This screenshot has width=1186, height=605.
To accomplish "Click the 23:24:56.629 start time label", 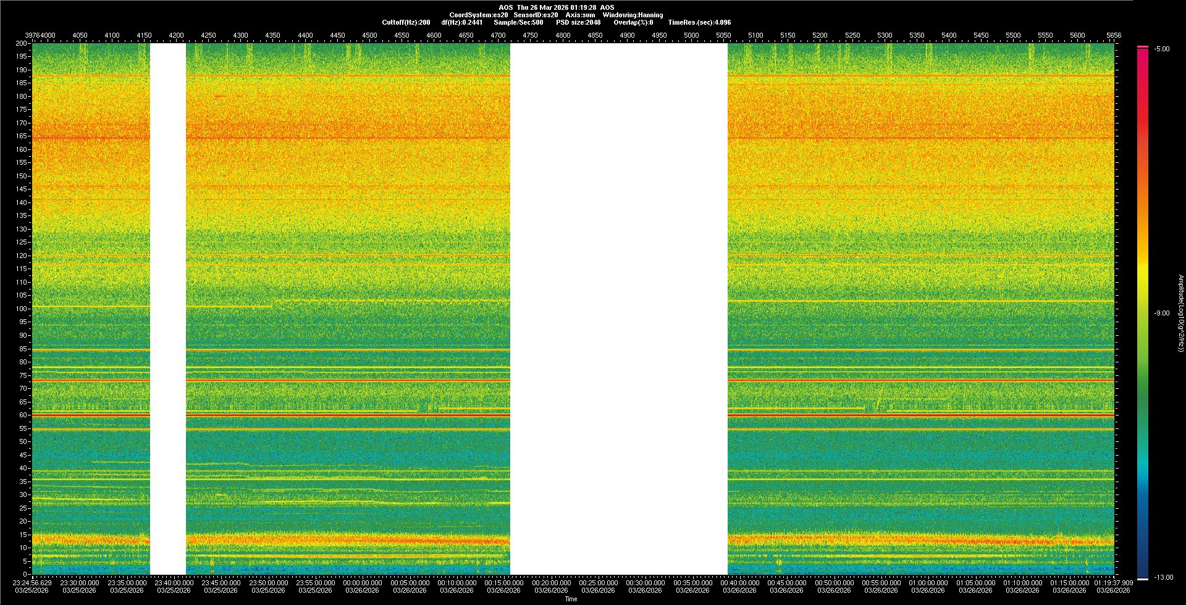I will (33, 582).
